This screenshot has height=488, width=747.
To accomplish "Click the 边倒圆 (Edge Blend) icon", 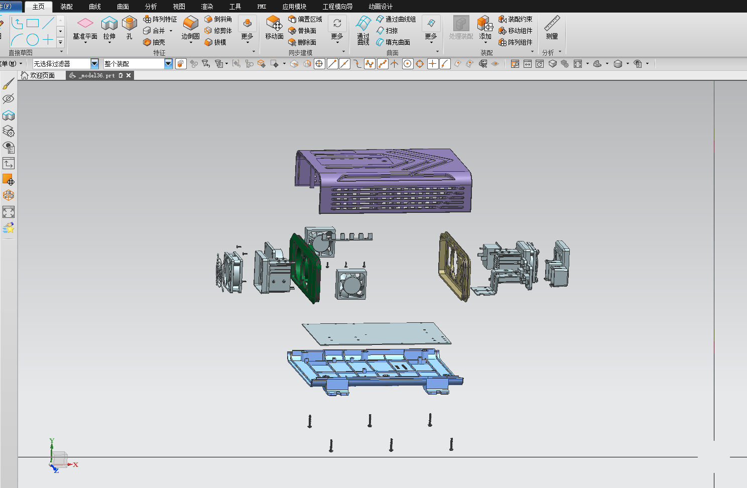I will (190, 28).
